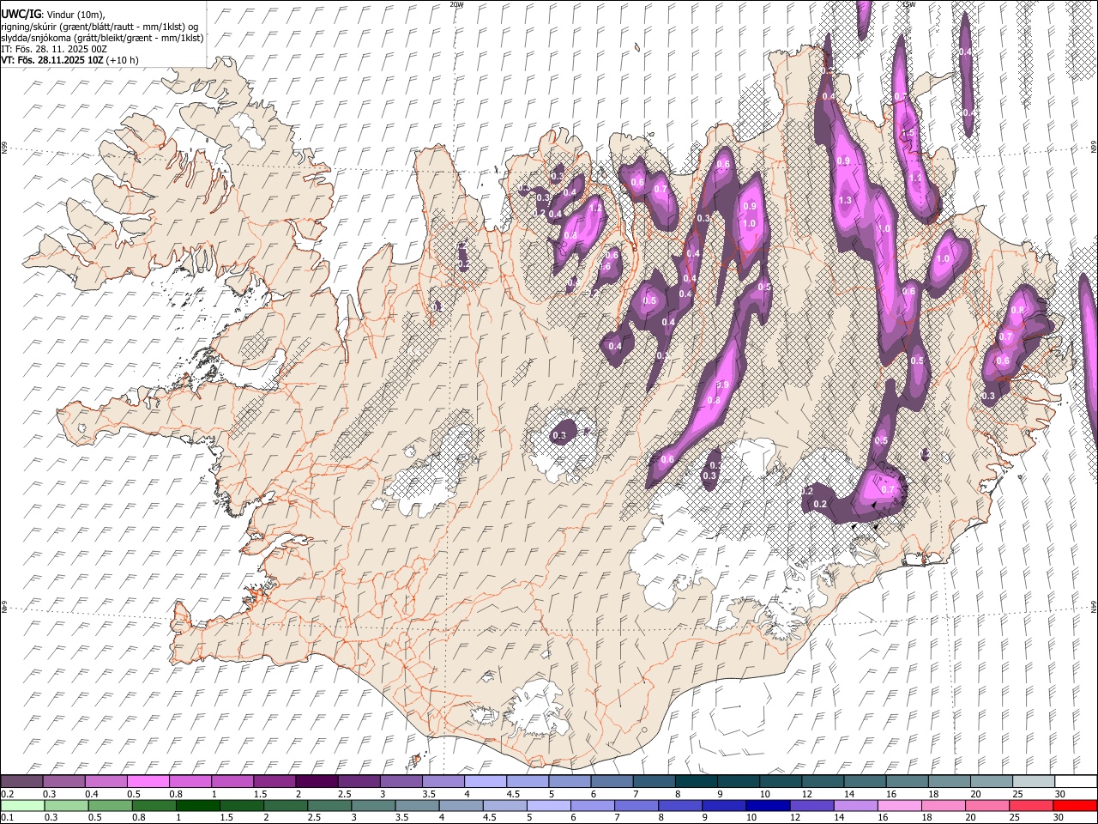1098x824 pixels.
Task: Click the '0.1' label on the lower scale
Action: 7,818
